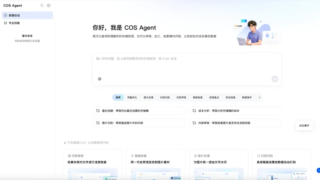Viewport: 320px width, 180px height.
Task: Open the 为图片统一添加文字水印 case card
Action: (x=219, y=165)
